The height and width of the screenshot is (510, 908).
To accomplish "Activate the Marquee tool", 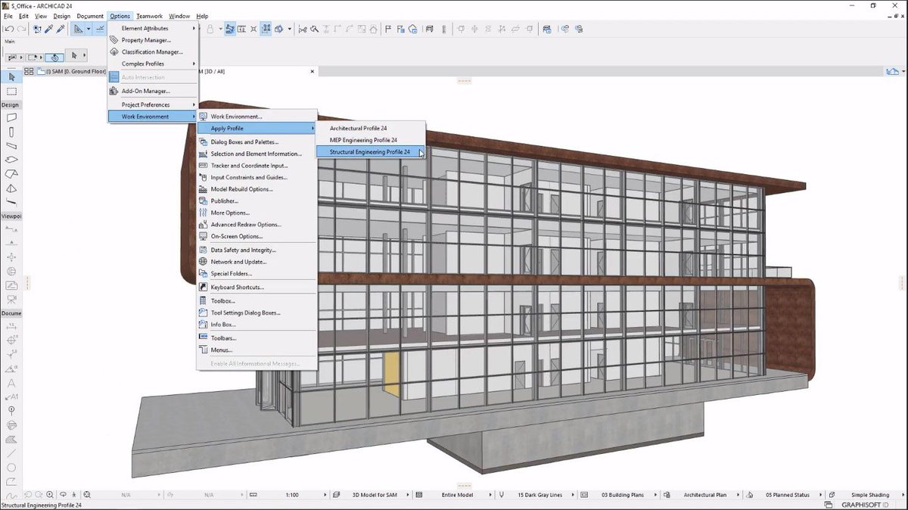I will coord(11,92).
